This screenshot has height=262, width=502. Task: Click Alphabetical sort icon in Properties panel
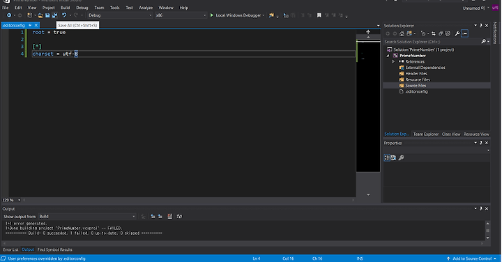click(393, 157)
